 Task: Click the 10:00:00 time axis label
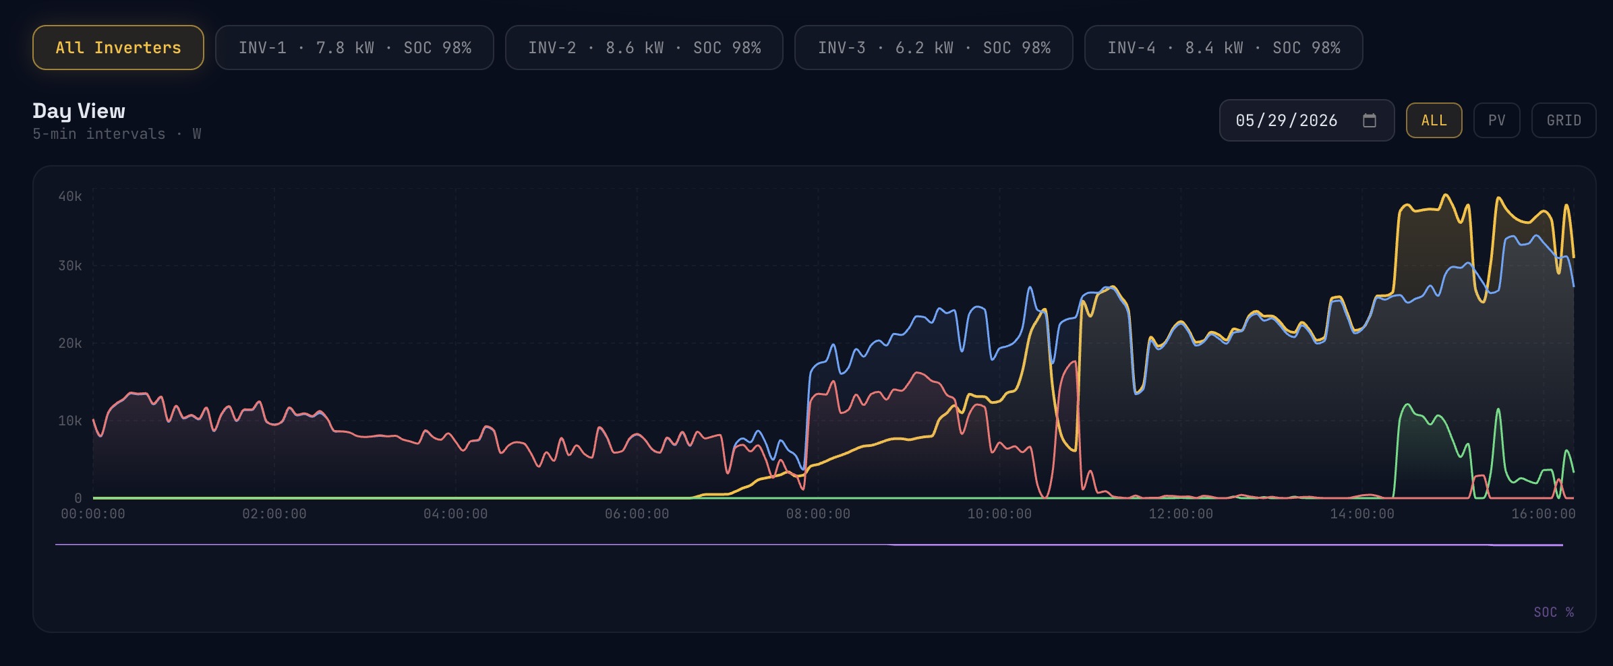(999, 514)
